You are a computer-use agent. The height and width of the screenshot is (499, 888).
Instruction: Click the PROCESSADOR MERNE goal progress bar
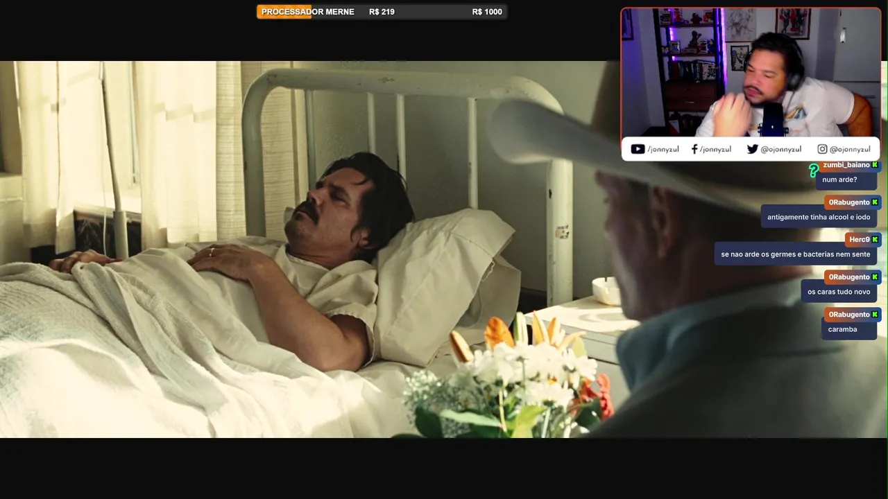pyautogui.click(x=382, y=12)
